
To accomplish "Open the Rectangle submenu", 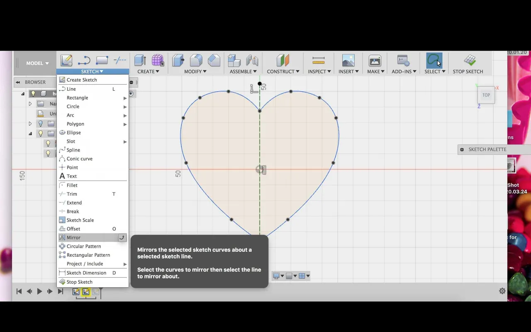I will (93, 98).
